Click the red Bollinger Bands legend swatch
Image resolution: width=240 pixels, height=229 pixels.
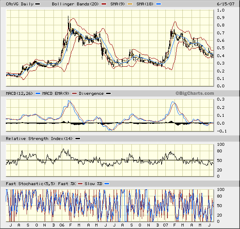tap(104, 4)
